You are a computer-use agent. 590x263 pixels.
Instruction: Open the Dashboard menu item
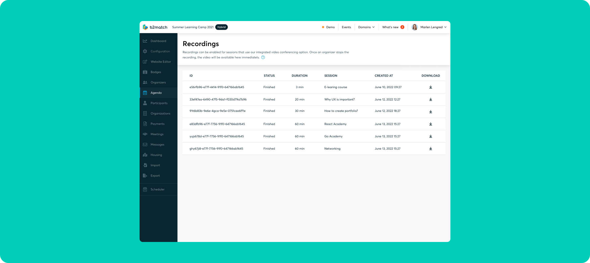158,41
